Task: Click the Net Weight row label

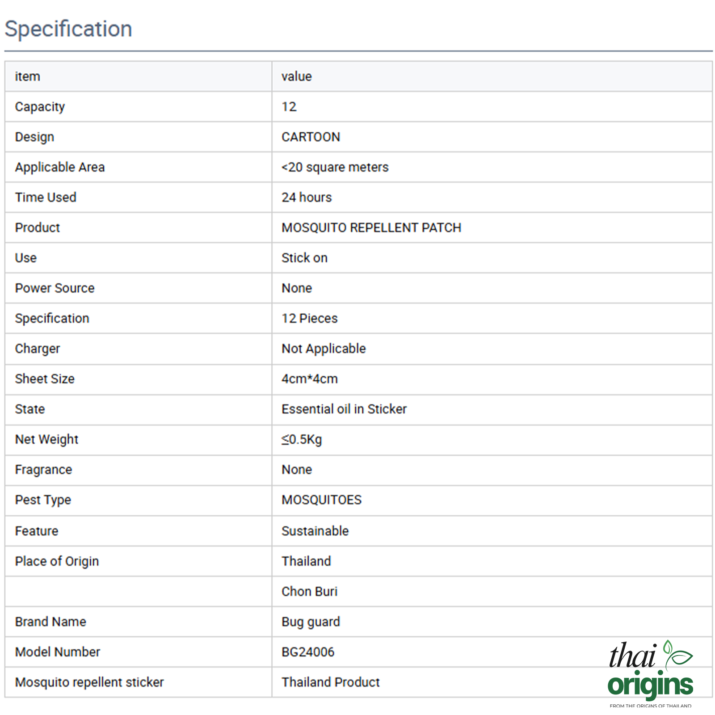Action: click(x=46, y=439)
